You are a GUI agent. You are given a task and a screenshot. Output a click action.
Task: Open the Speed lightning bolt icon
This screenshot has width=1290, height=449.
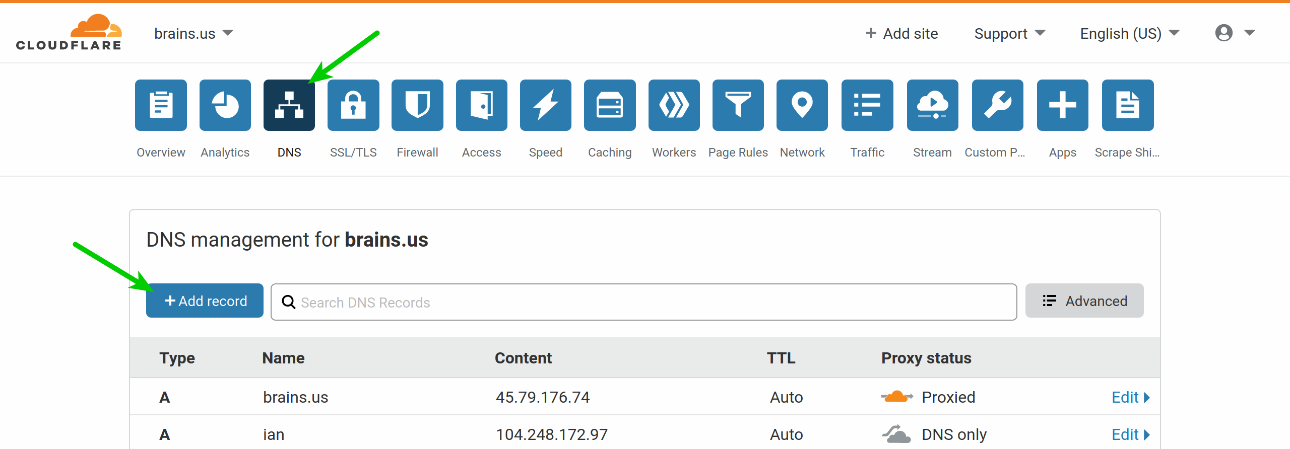(546, 105)
